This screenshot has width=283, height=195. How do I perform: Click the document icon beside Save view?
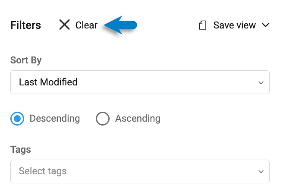click(203, 25)
